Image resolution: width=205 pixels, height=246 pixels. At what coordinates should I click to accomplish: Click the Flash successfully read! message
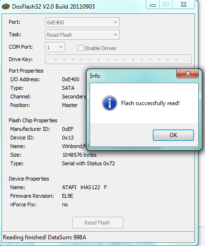(x=150, y=103)
